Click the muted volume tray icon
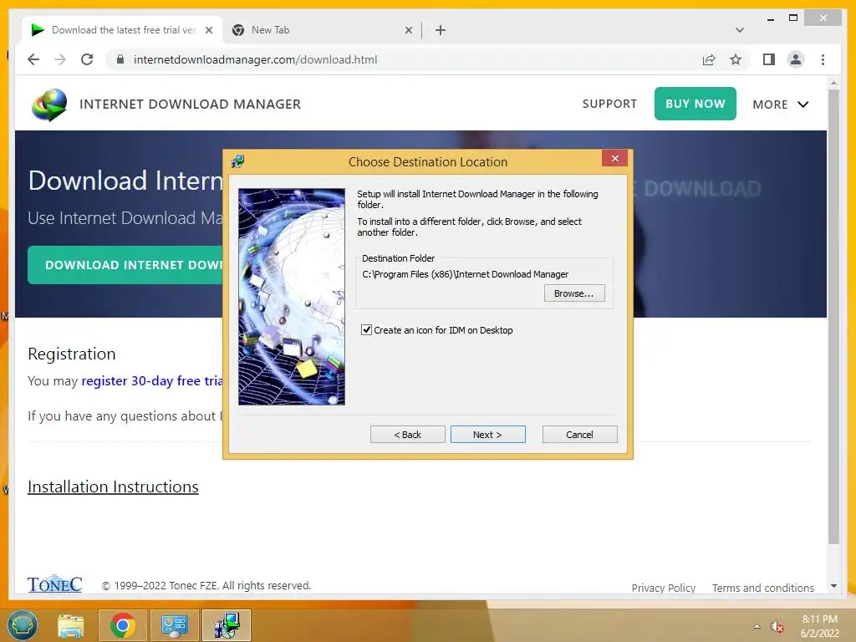The image size is (856, 642). [777, 627]
